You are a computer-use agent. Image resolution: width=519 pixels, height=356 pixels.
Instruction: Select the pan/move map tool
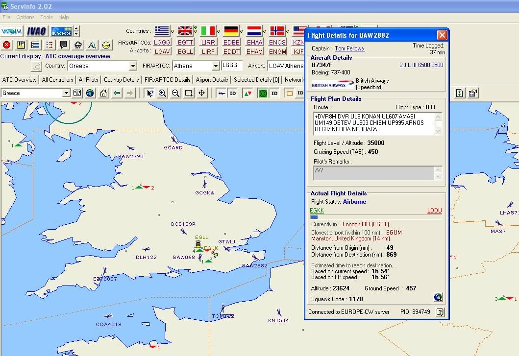click(201, 93)
